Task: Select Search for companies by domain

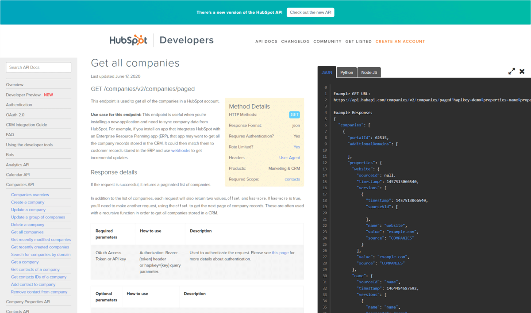Action: click(41, 255)
